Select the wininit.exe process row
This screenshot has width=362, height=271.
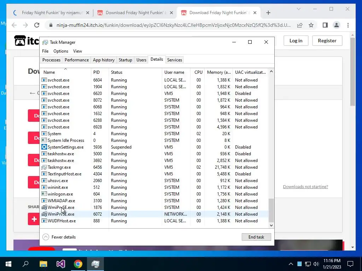[154, 187]
